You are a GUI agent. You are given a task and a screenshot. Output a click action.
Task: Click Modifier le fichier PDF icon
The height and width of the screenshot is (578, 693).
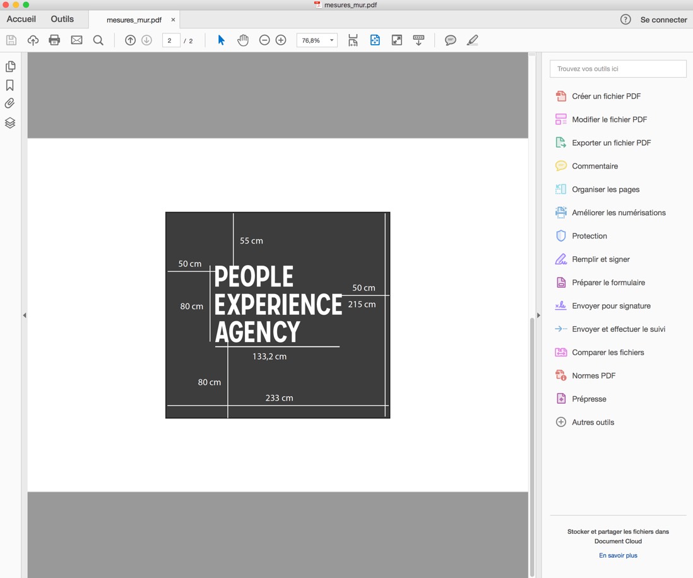[x=561, y=119]
